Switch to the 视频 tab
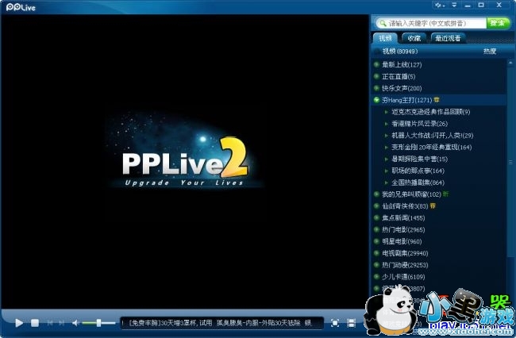Viewport: 516px width, 338px height. (385, 38)
